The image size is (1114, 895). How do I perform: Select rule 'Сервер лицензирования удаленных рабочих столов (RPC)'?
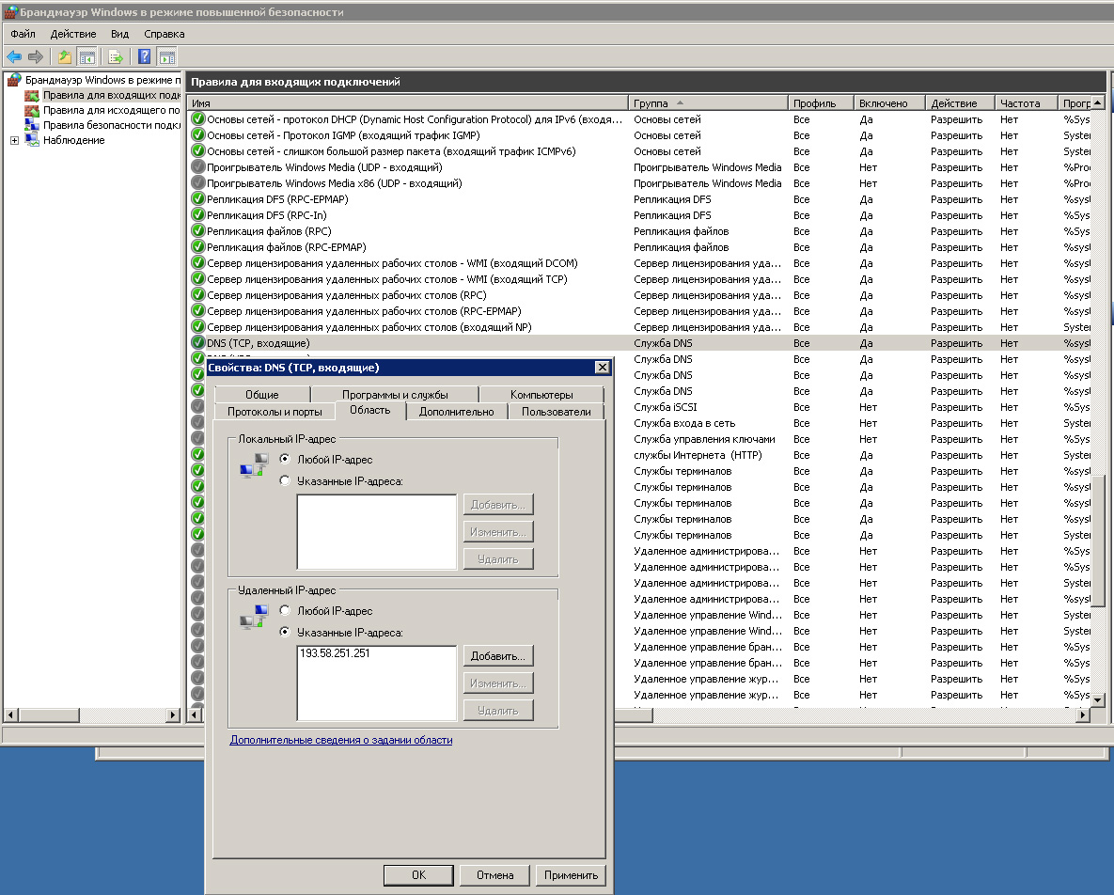click(347, 295)
